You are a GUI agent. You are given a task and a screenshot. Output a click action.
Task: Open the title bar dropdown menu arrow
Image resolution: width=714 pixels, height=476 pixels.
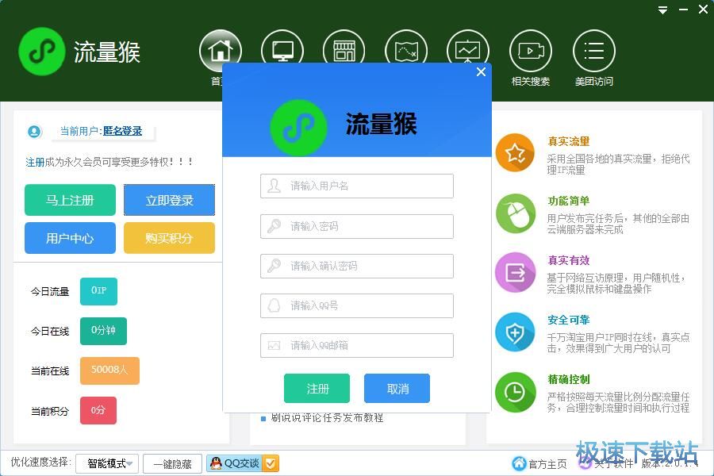pos(663,10)
